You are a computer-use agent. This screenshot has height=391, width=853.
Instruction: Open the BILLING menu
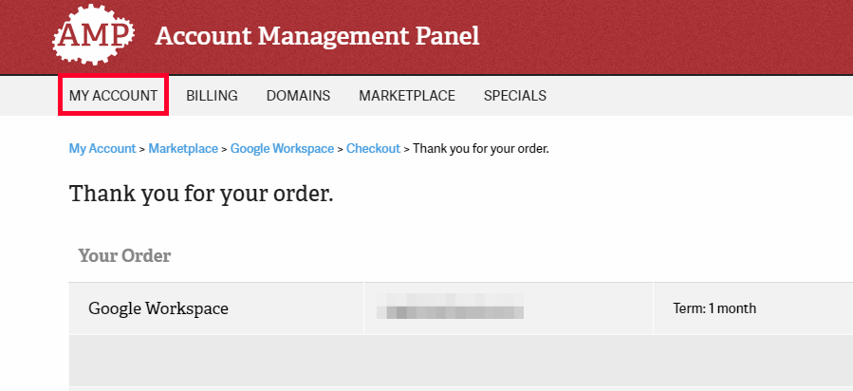click(x=212, y=96)
